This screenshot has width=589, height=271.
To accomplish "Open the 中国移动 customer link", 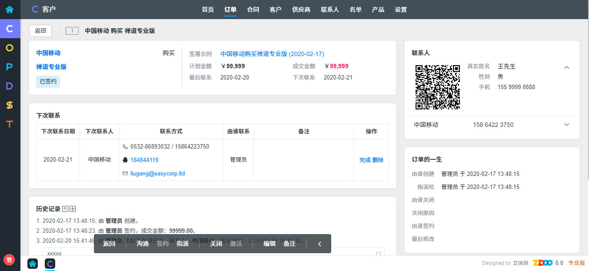I will click(x=48, y=53).
